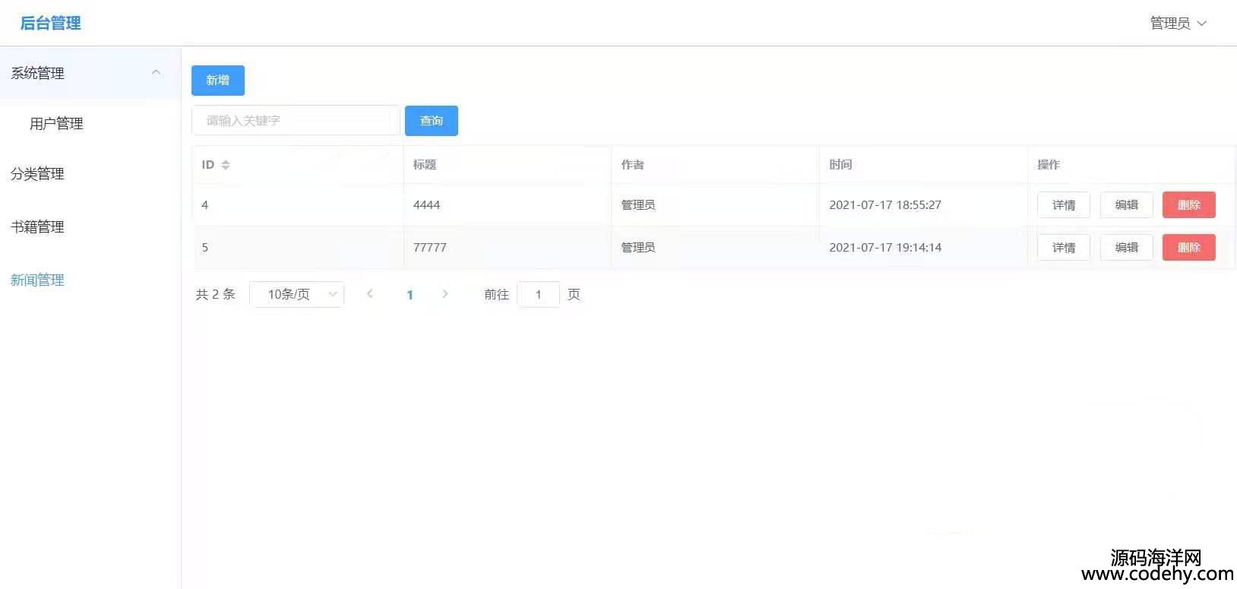1237x589 pixels.
Task: View 详情 for row with ID 5
Action: coord(1063,248)
